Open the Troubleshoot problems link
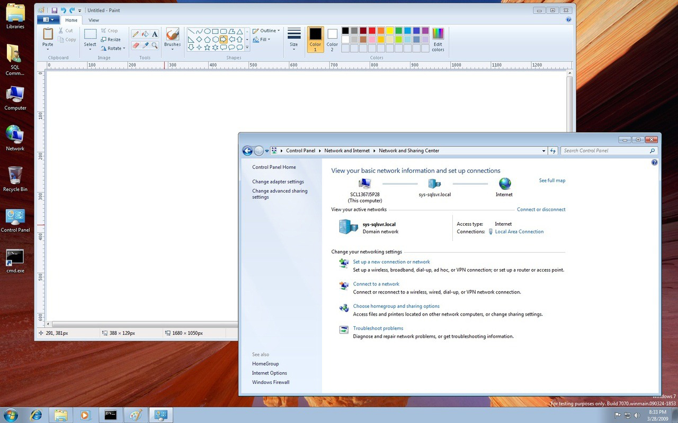Image resolution: width=678 pixels, height=423 pixels. pos(378,328)
